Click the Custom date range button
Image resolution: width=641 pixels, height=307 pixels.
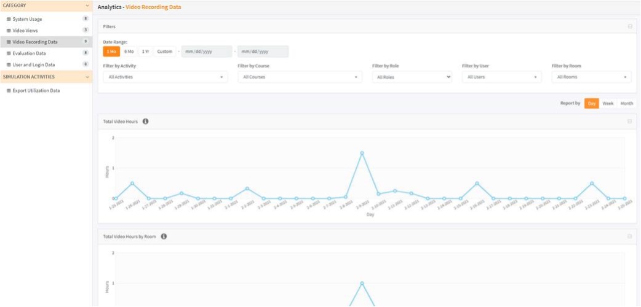pos(164,52)
